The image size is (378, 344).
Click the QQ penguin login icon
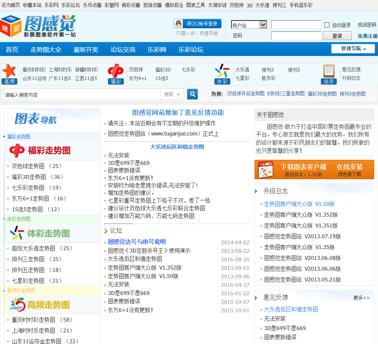178,24
